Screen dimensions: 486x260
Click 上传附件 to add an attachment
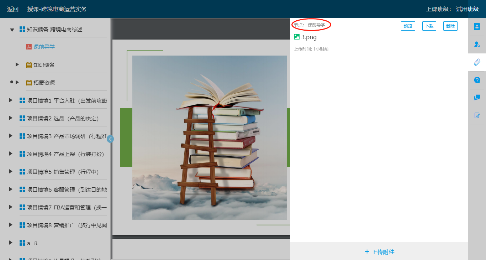tap(379, 252)
